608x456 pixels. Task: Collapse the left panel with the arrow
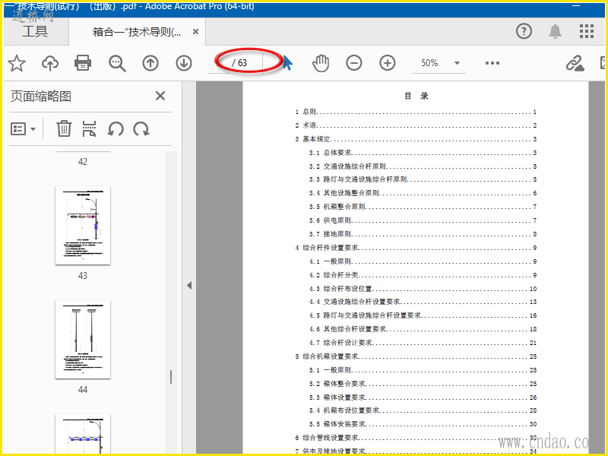189,286
